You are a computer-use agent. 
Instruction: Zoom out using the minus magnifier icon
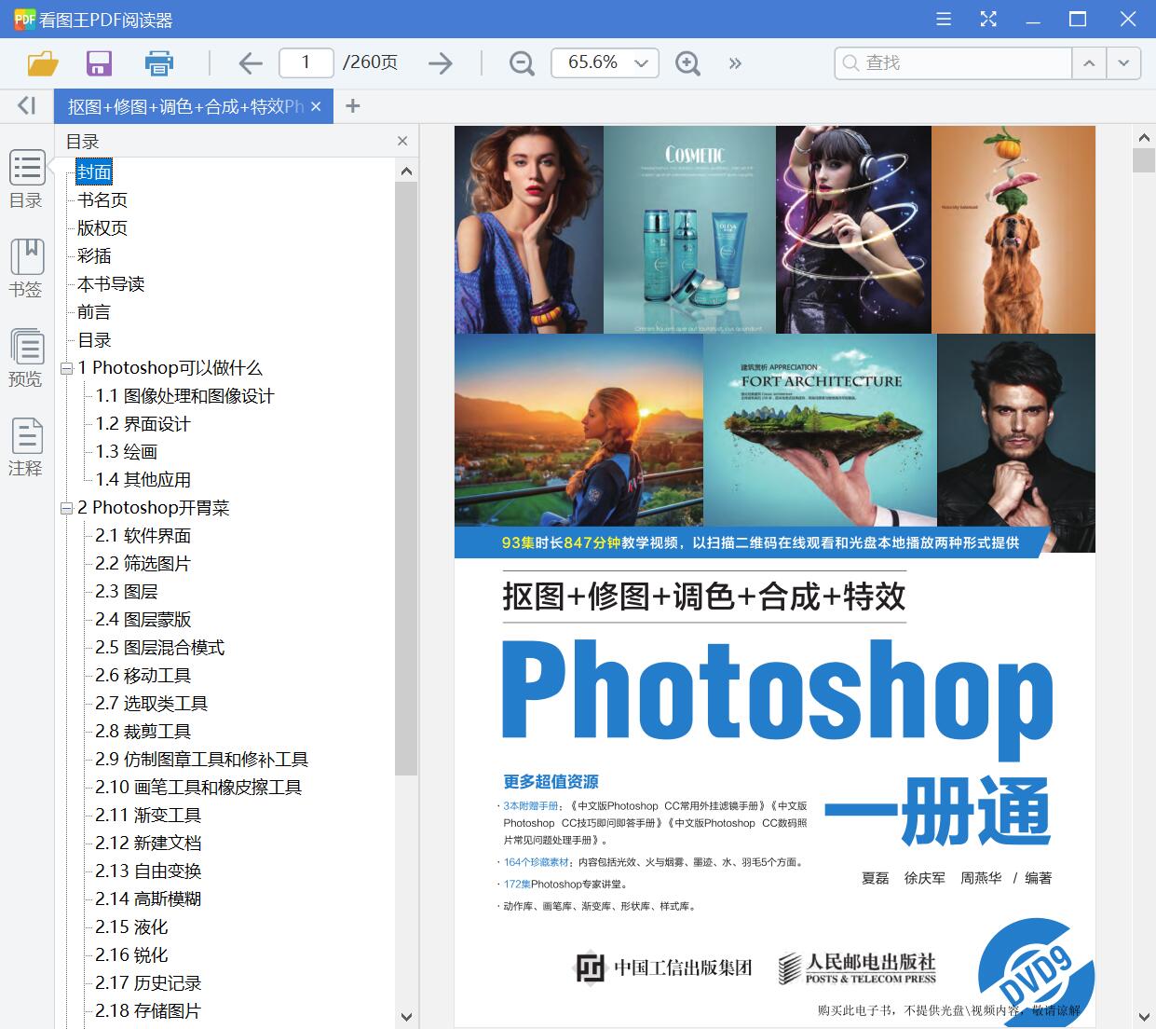coord(522,63)
